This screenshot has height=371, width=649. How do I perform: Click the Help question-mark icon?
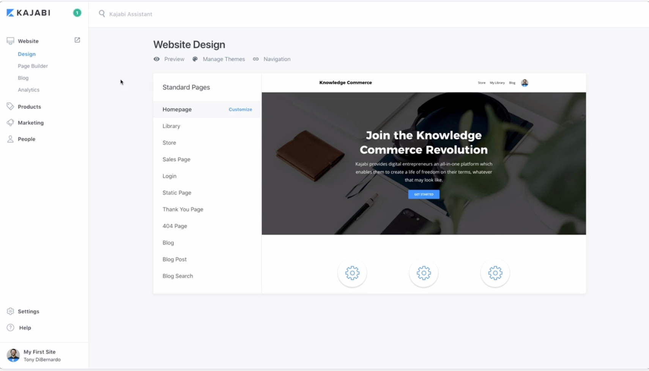[10, 327]
